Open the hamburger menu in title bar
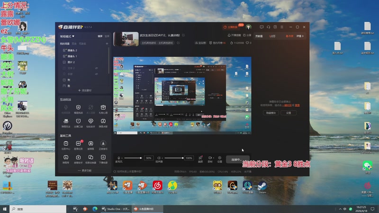 click(282, 27)
